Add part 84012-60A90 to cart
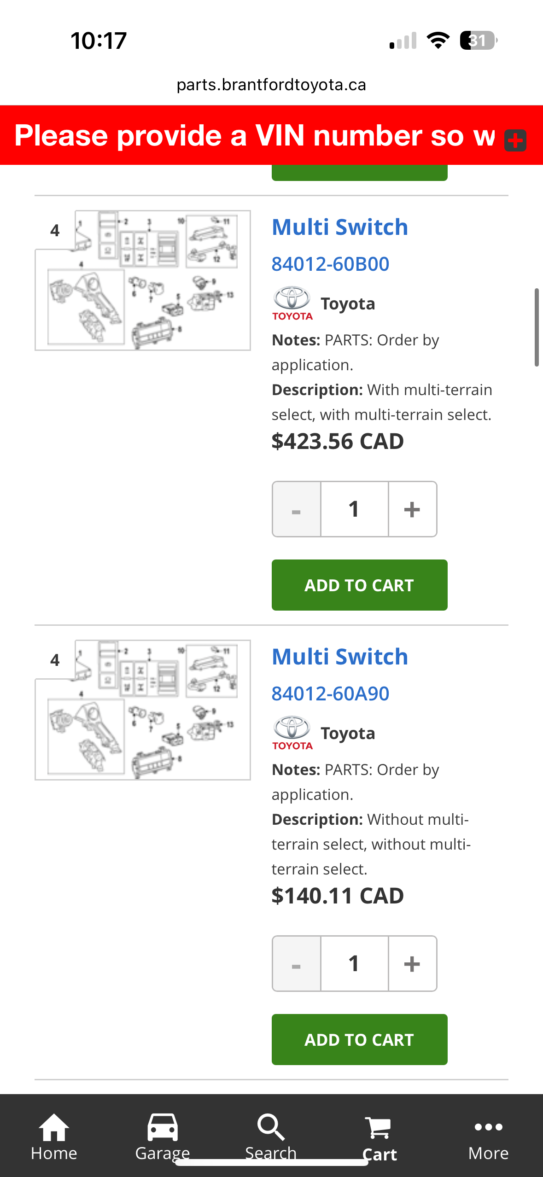This screenshot has width=543, height=1177. [x=360, y=1039]
